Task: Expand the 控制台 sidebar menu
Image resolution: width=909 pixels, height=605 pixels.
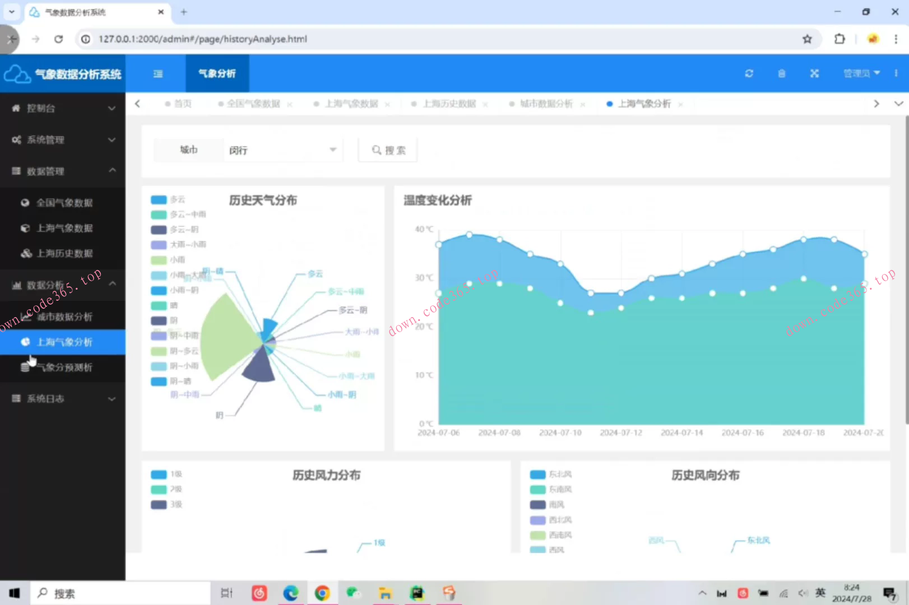Action: (x=63, y=108)
